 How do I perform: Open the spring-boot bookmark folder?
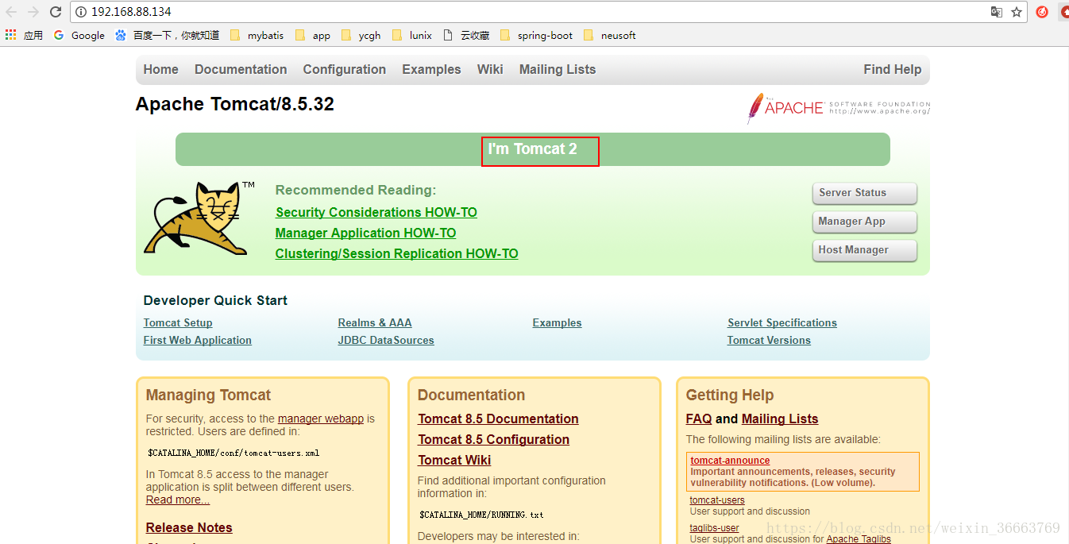[x=536, y=35]
